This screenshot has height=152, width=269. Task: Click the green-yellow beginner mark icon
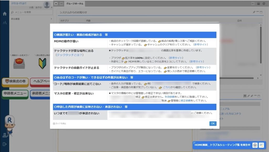(x=42, y=63)
